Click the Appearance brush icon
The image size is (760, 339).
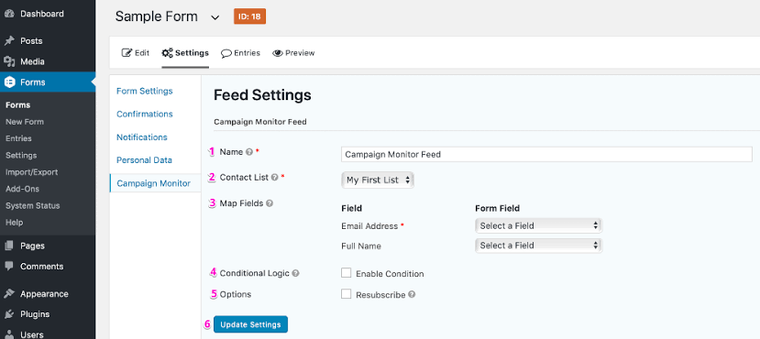(x=9, y=293)
